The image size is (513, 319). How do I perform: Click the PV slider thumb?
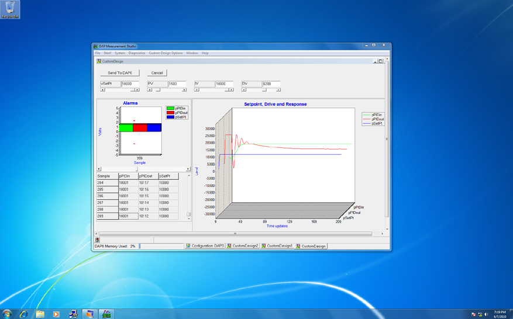point(158,89)
